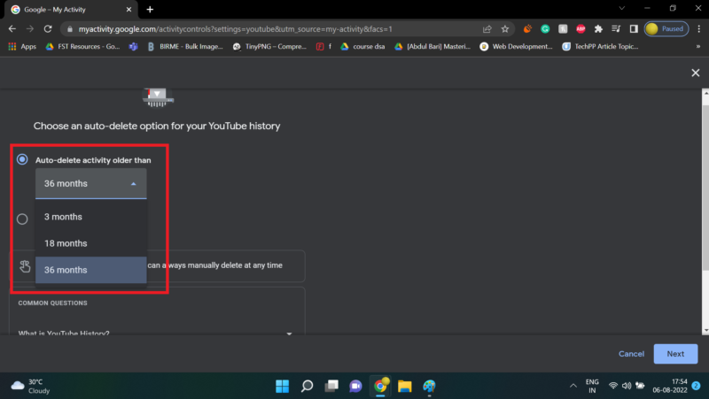The height and width of the screenshot is (399, 709).
Task: Click the address bar URL field
Action: [x=266, y=28]
